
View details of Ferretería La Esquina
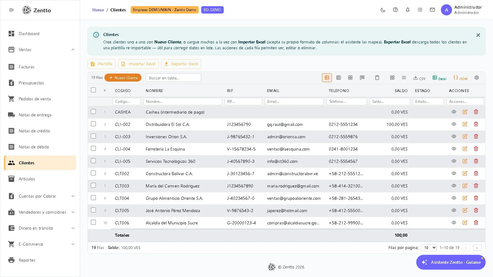[x=454, y=149]
